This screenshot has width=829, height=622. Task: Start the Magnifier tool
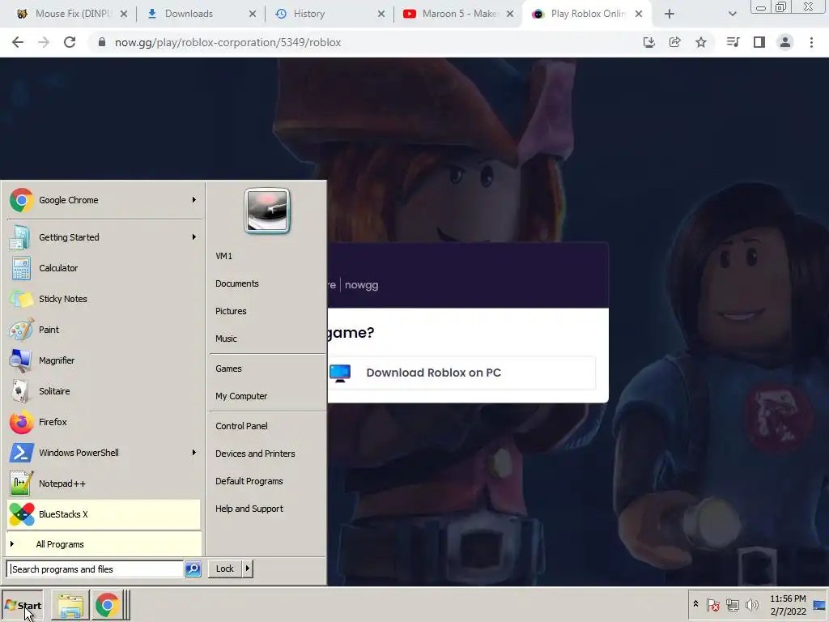pos(104,360)
